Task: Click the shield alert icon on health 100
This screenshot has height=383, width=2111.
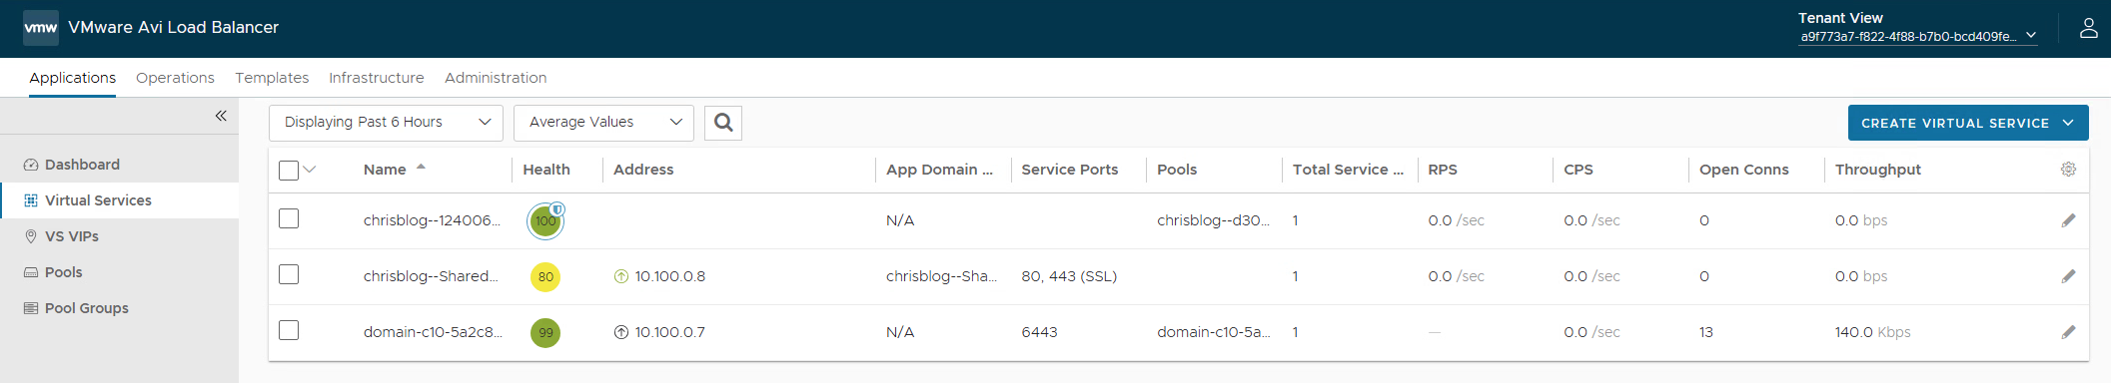Action: click(557, 209)
